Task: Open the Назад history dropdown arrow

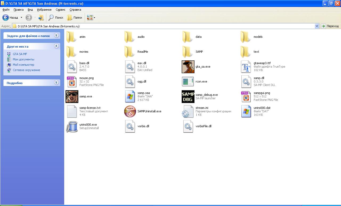Action: [x=22, y=18]
